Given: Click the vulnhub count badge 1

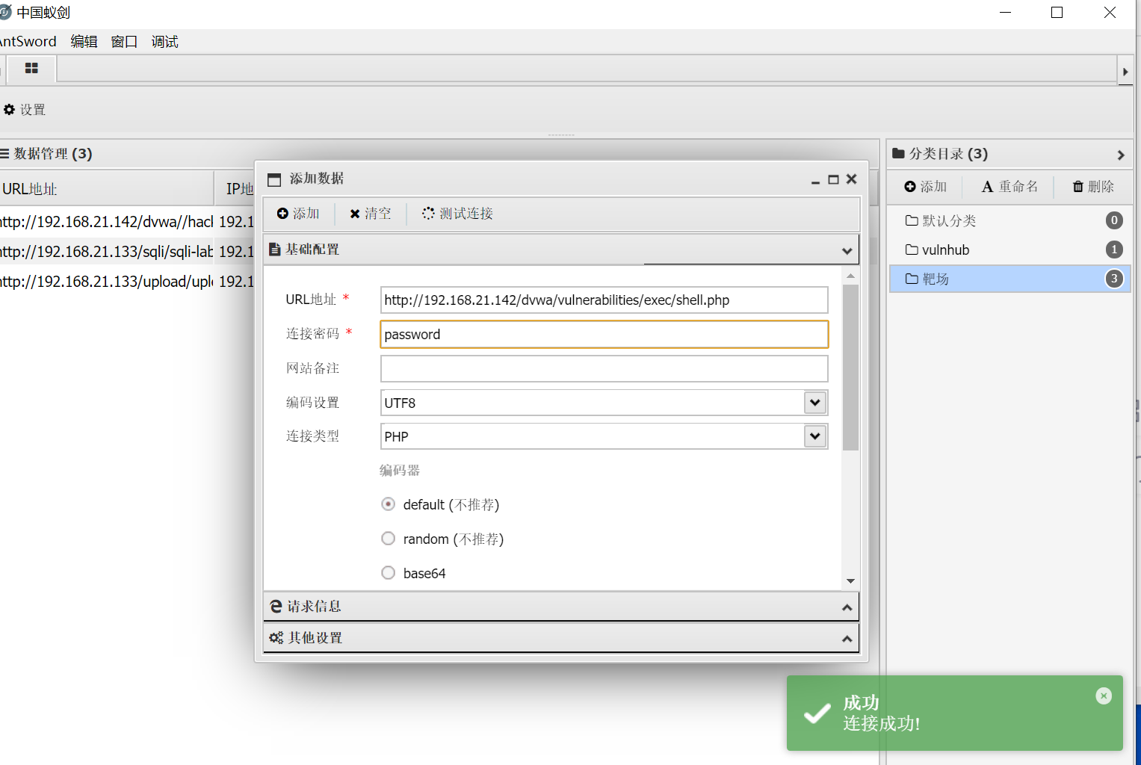Looking at the screenshot, I should tap(1114, 250).
